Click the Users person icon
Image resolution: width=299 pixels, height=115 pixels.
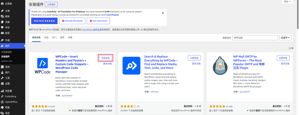pos(2,72)
